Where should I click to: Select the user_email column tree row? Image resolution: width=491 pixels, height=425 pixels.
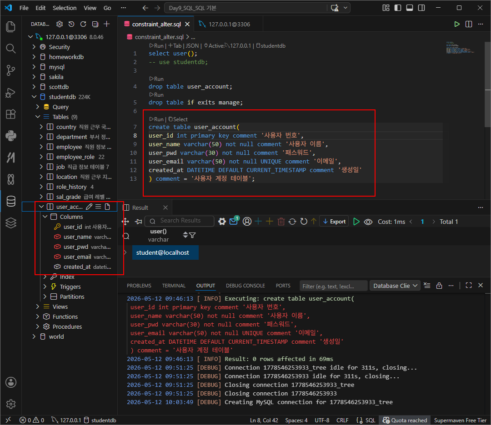coord(78,257)
